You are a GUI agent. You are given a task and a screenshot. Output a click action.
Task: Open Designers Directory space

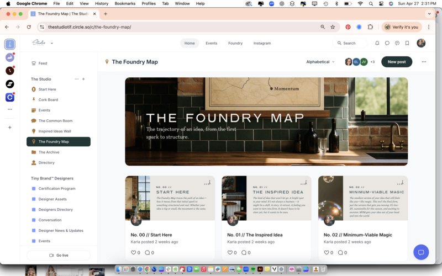click(59, 210)
